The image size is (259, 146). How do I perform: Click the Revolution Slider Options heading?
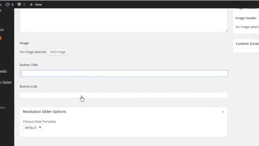tap(45, 112)
